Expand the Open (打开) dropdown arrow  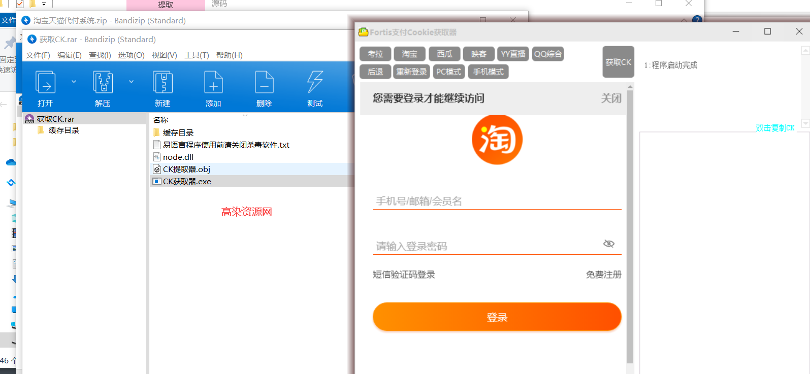[74, 82]
